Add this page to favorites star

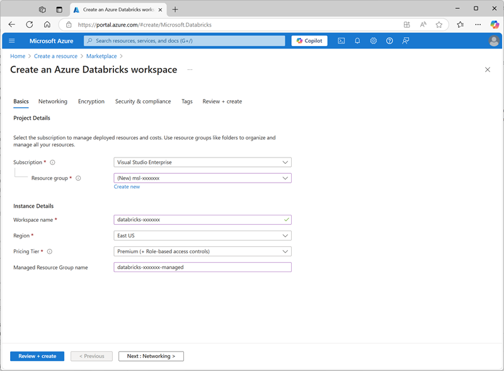(x=439, y=25)
